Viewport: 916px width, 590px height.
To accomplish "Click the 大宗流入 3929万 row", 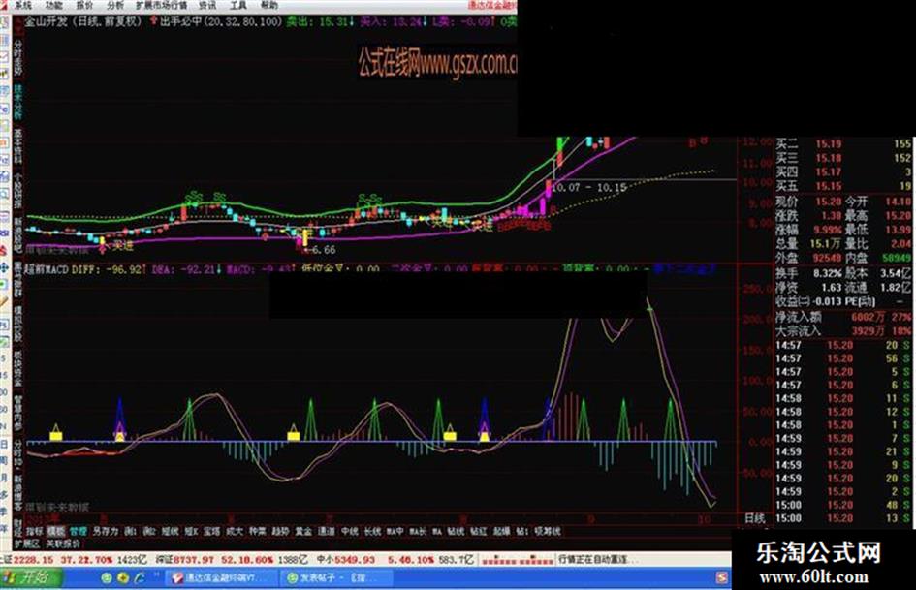I will [843, 330].
